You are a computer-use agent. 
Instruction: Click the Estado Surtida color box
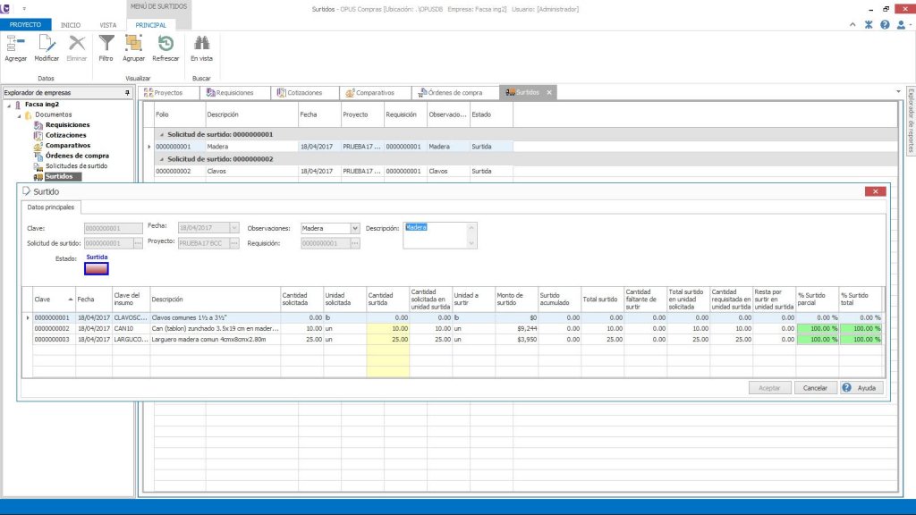pos(96,268)
